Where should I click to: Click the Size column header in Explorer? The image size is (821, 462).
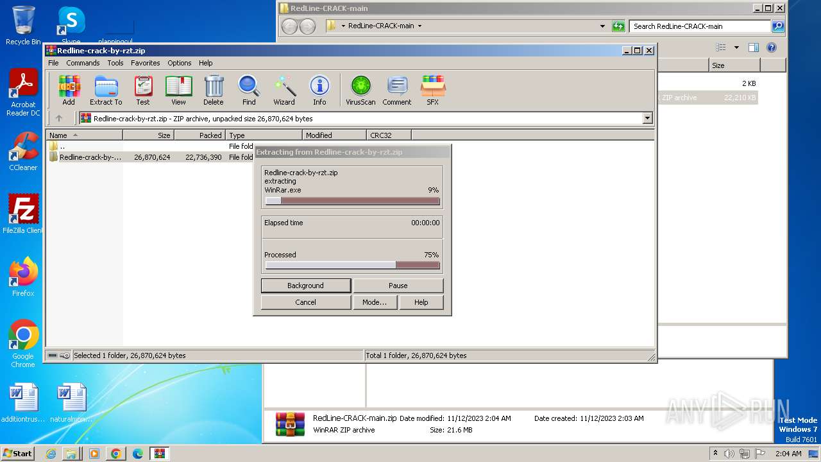click(734, 65)
